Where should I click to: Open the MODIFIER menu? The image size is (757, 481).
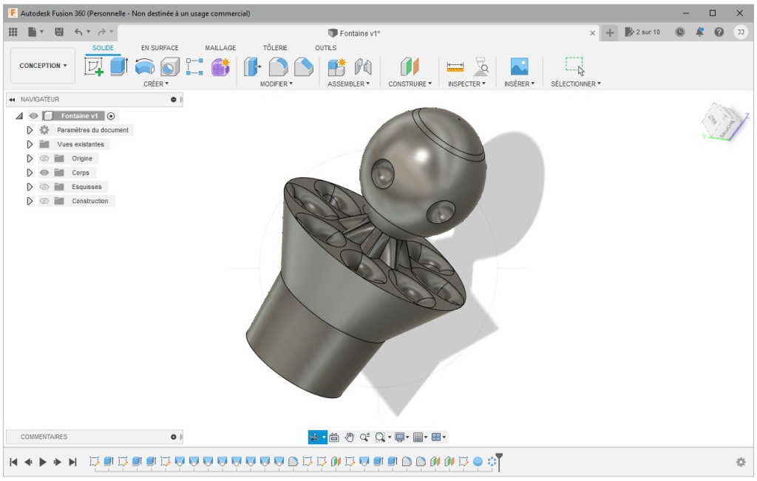click(x=276, y=84)
